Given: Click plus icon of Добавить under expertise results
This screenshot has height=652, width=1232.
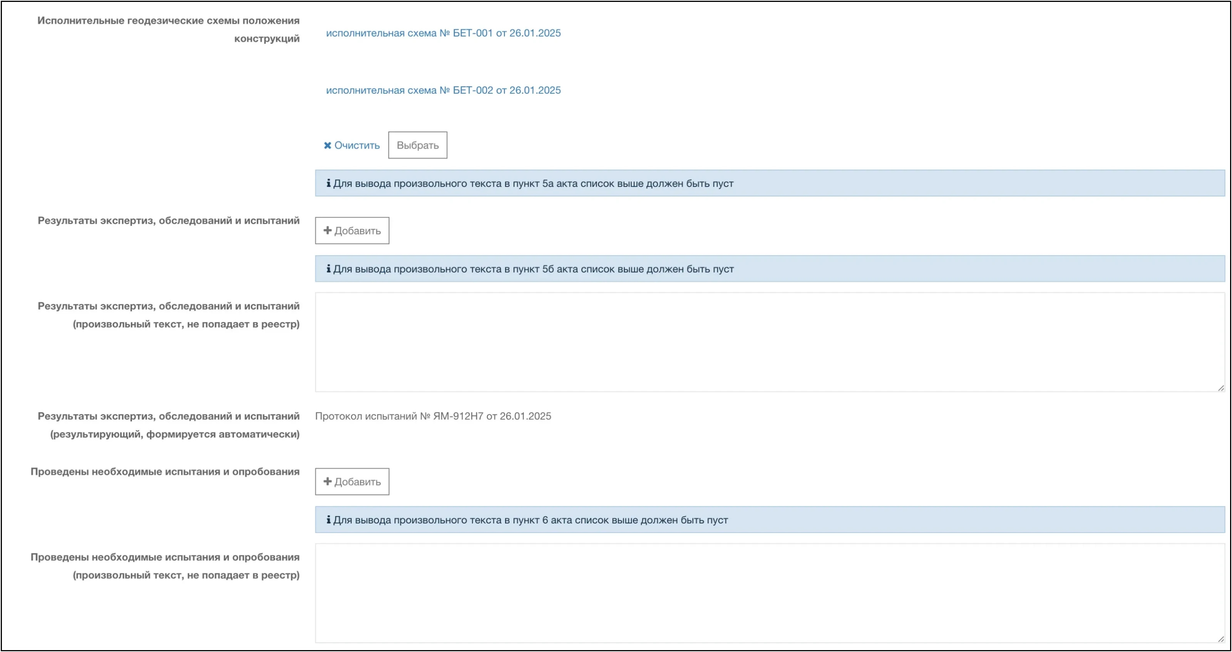Looking at the screenshot, I should (x=328, y=231).
